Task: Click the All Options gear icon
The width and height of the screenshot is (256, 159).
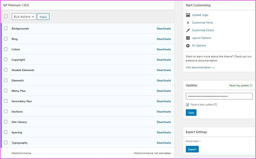Action: 188,46
